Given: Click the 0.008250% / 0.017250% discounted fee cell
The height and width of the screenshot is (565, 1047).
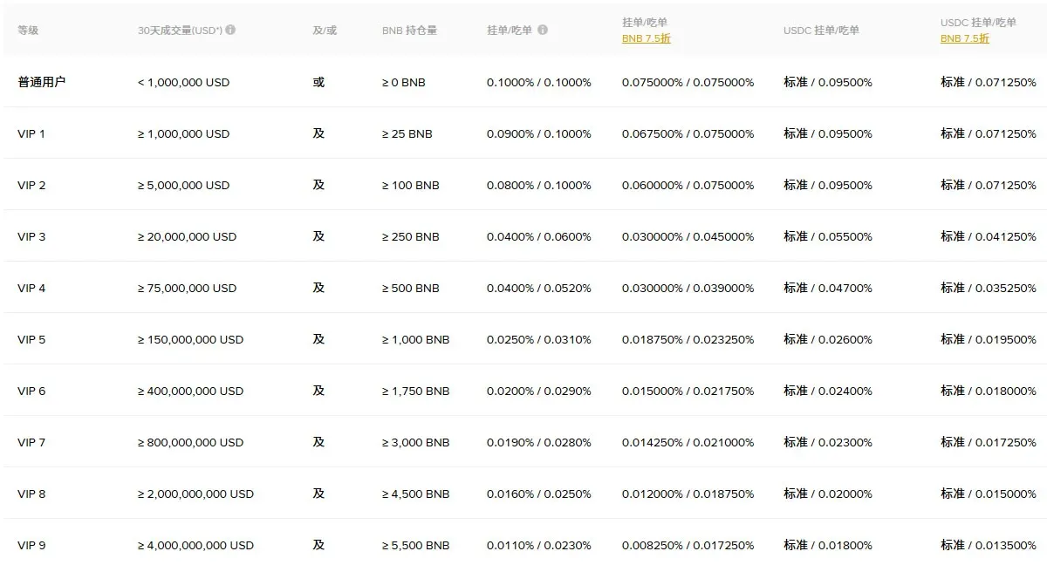Looking at the screenshot, I should click(688, 545).
